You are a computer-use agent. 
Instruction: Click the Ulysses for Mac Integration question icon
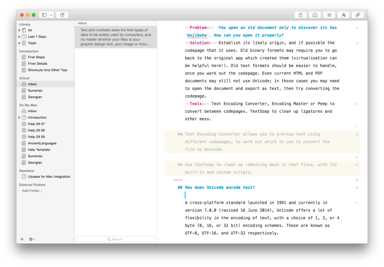pos(24,177)
